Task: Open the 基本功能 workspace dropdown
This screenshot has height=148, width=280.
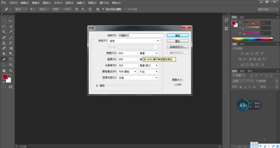Action: point(267,9)
